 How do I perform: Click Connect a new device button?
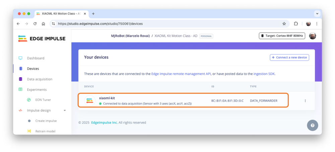tap(289, 58)
